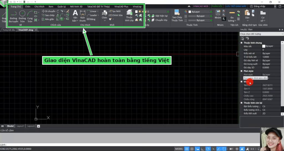The height and width of the screenshot is (151, 284).
Task: Open Thuộc tính Lớp layer properties
Action: coord(129,16)
